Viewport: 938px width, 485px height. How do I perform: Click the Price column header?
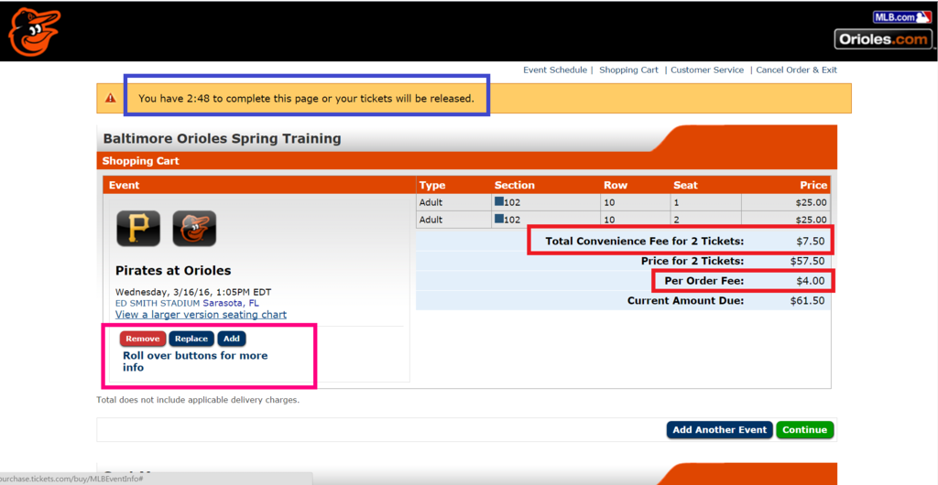pyautogui.click(x=813, y=185)
